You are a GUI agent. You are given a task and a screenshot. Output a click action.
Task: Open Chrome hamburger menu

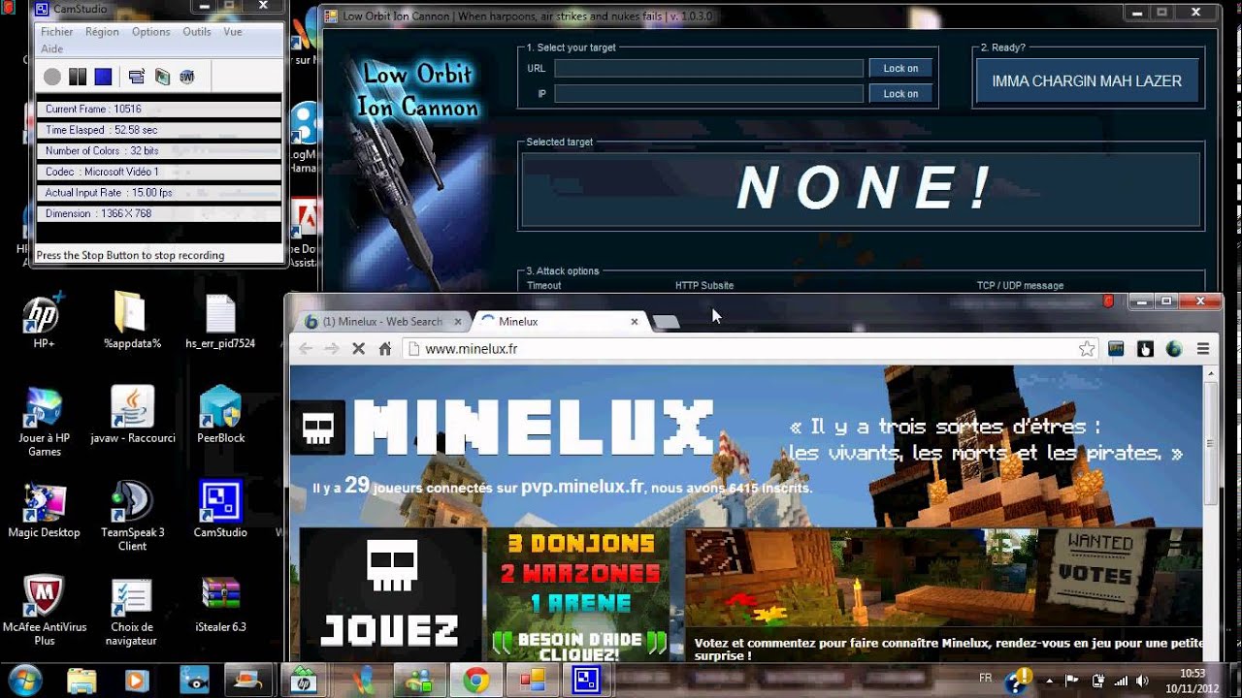pyautogui.click(x=1203, y=349)
